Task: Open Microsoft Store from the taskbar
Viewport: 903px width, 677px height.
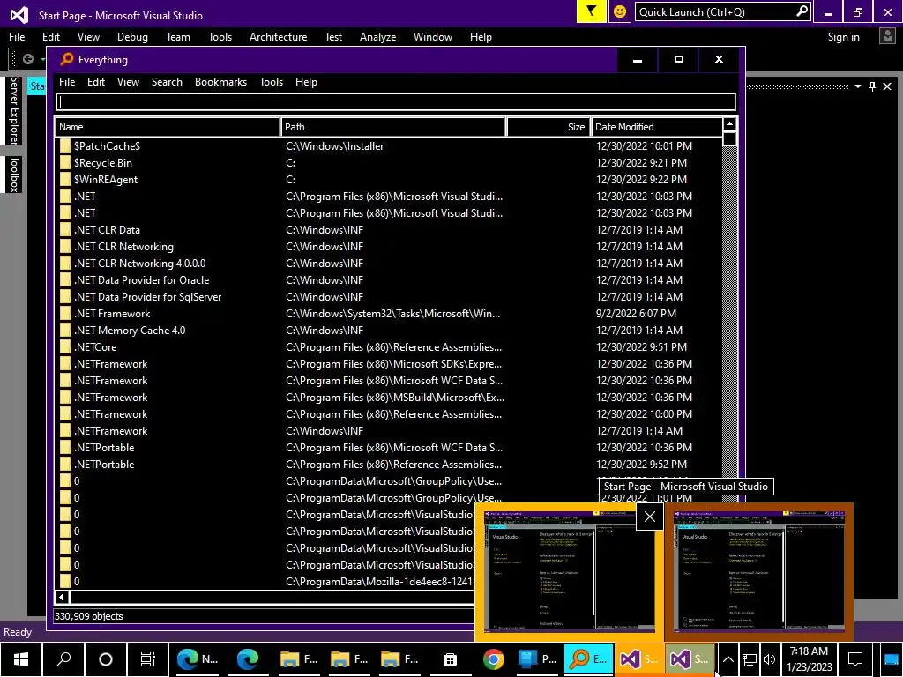Action: coord(450,659)
